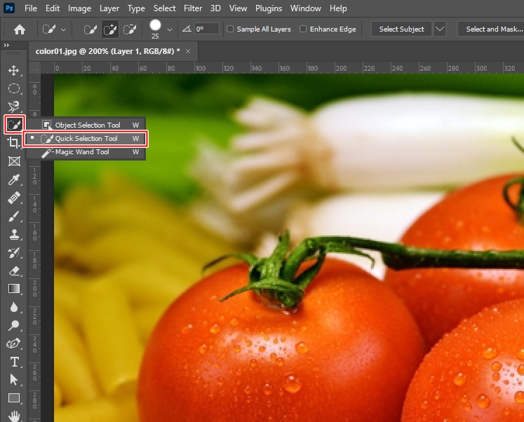Viewport: 524px width, 422px height.
Task: Click the brush angle input field
Action: pyautogui.click(x=207, y=29)
